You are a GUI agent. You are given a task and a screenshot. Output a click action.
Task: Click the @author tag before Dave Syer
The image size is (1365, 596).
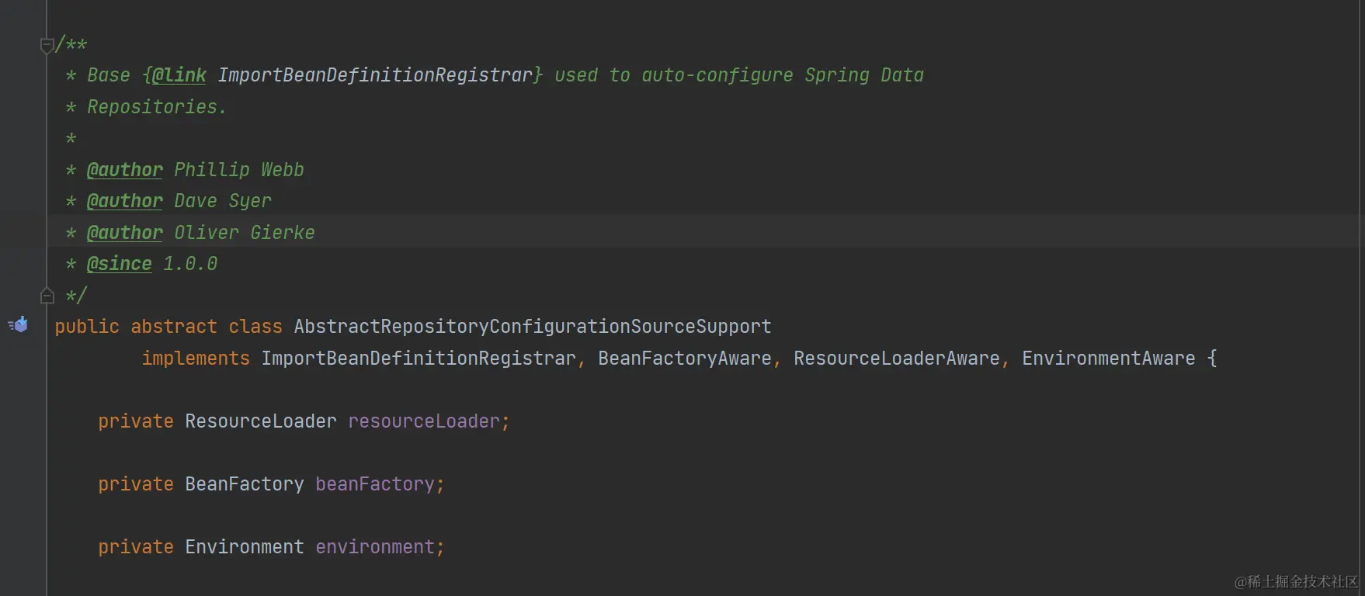[x=125, y=201]
